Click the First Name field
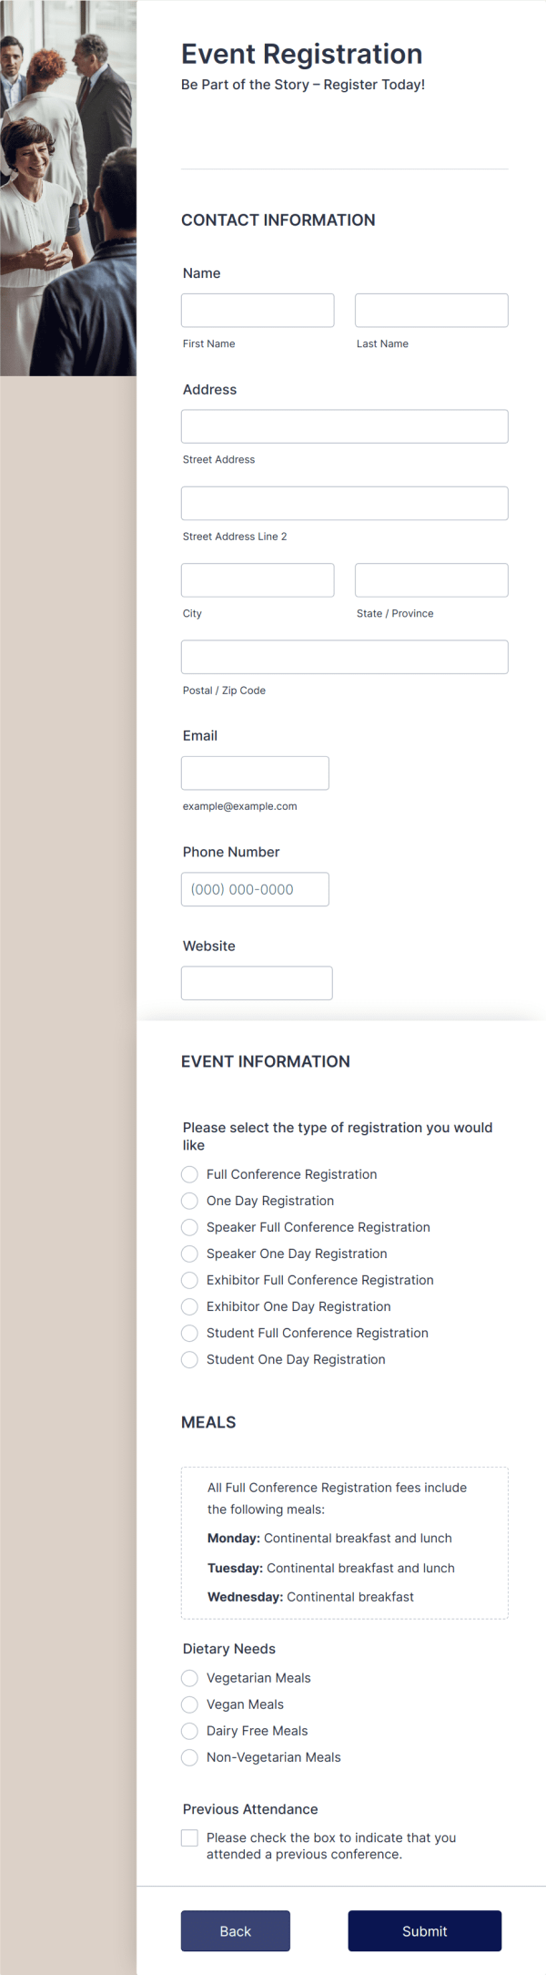 pyautogui.click(x=257, y=310)
